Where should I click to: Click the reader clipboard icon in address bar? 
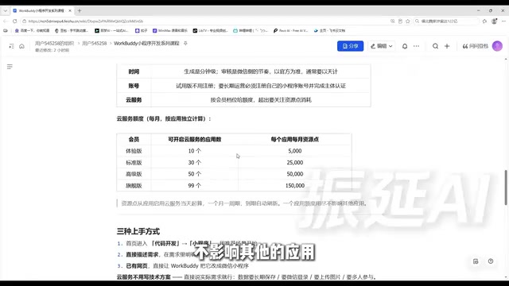pyautogui.click(x=400, y=21)
